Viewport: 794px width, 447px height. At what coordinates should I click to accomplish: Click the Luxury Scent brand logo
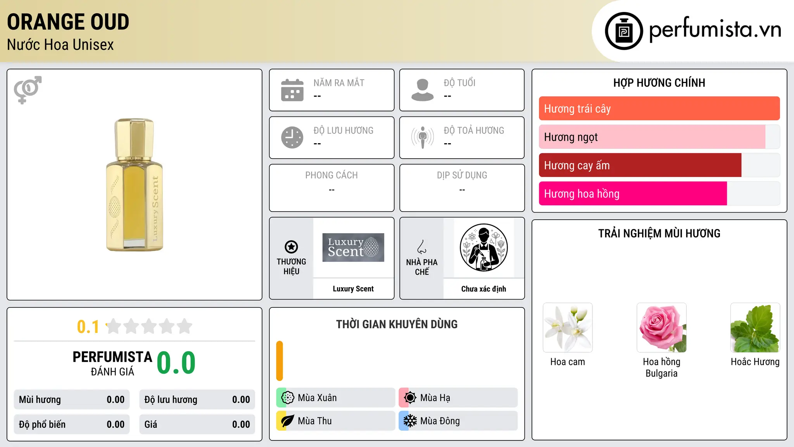click(x=353, y=248)
